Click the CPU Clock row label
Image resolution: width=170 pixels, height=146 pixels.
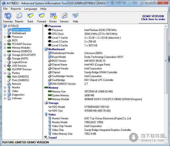click(58, 34)
